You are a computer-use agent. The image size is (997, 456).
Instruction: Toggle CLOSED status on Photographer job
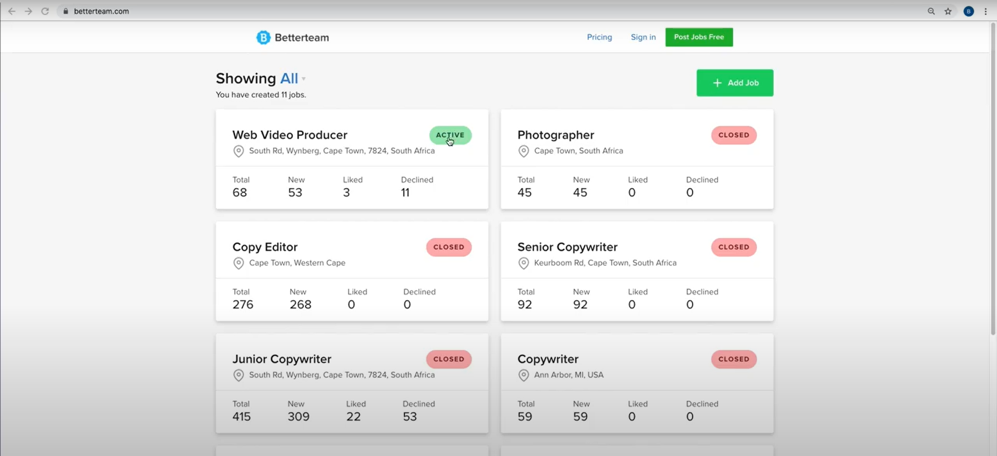point(734,135)
